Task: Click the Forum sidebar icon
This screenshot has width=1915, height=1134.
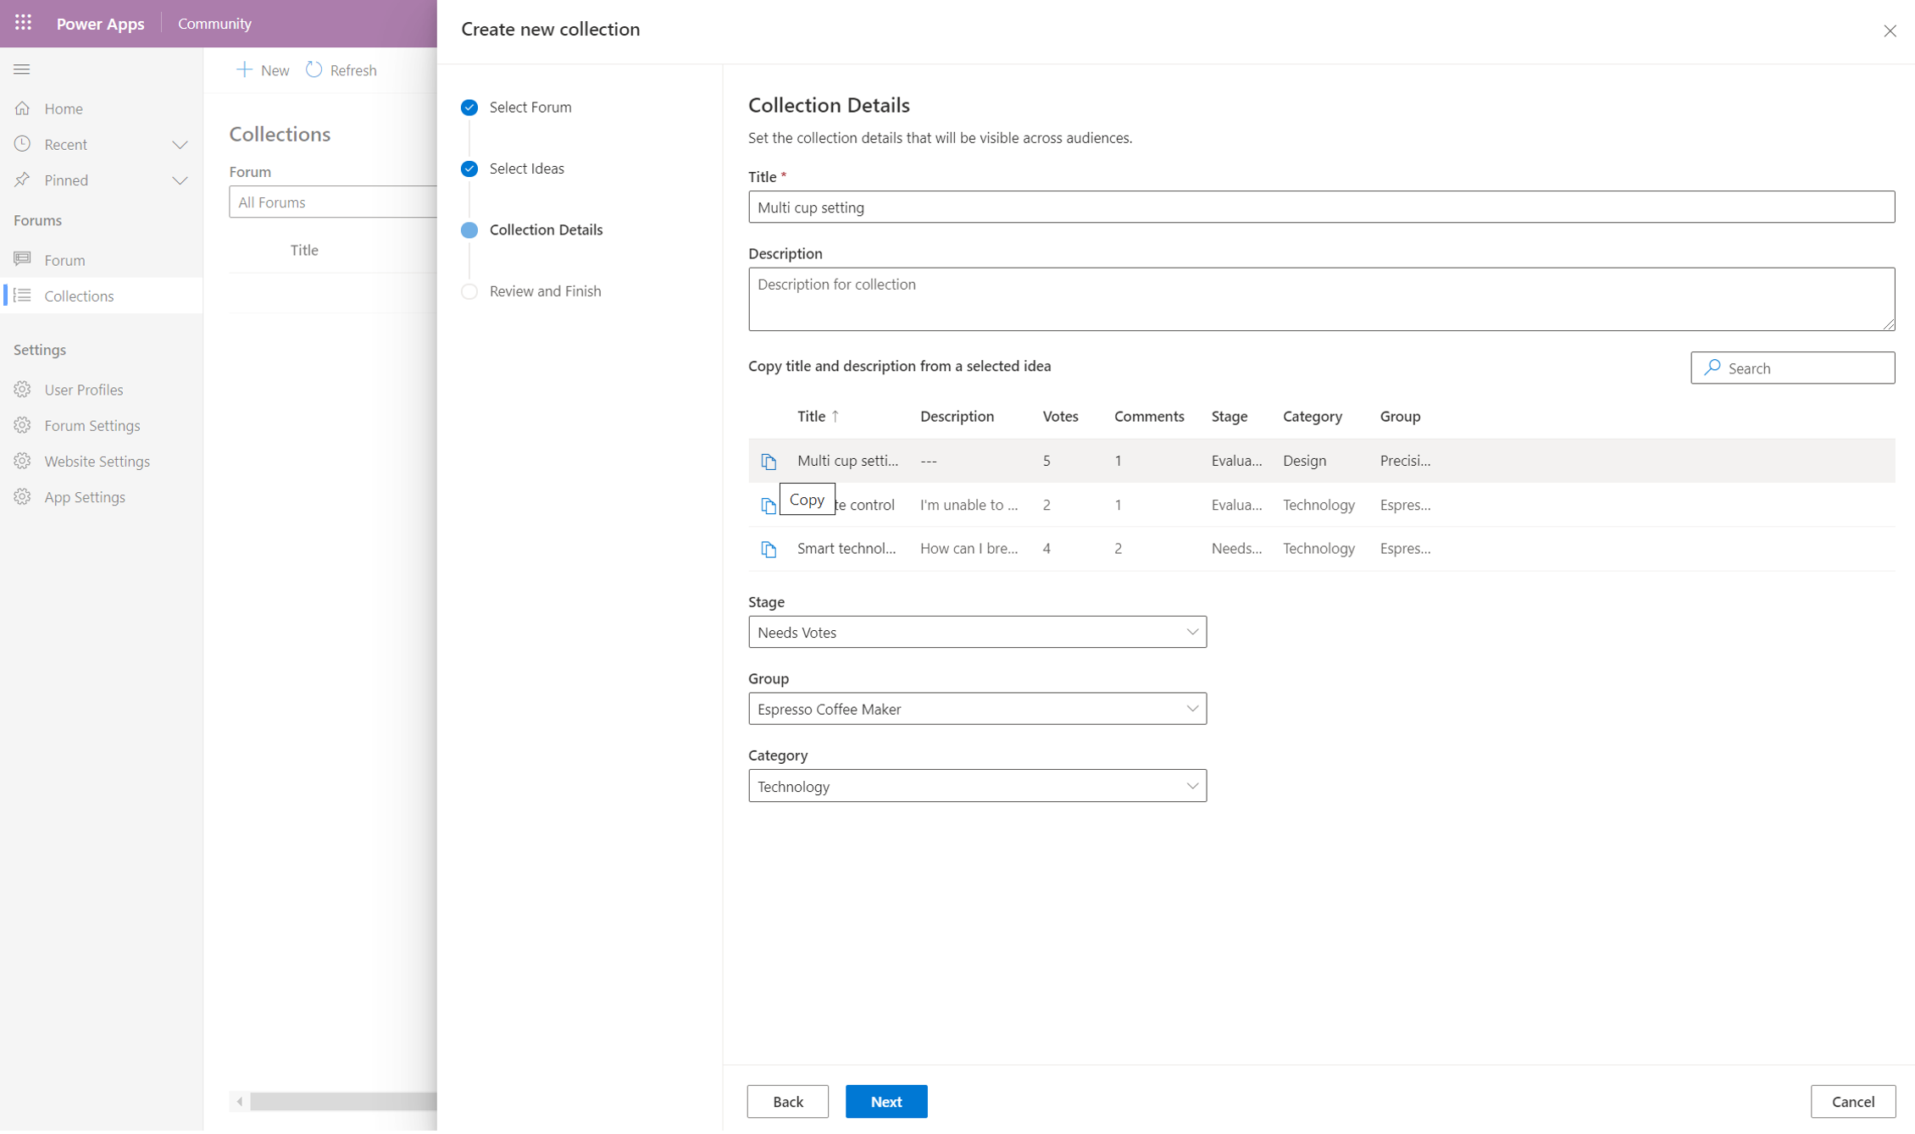Action: tap(22, 259)
